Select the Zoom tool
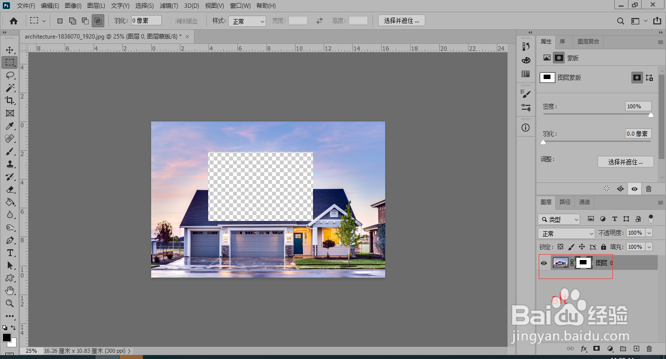 coord(10,304)
